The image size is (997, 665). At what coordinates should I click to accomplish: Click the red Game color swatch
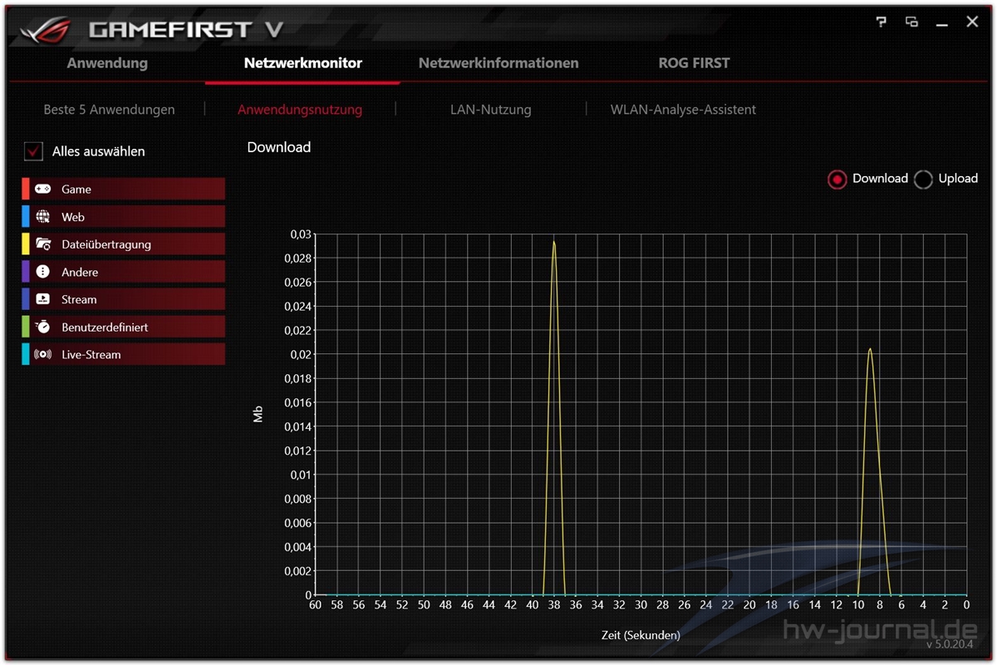click(x=26, y=189)
